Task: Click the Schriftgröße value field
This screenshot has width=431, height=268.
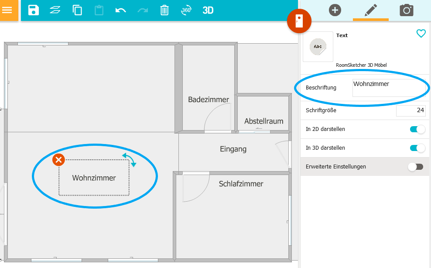Action: point(410,110)
